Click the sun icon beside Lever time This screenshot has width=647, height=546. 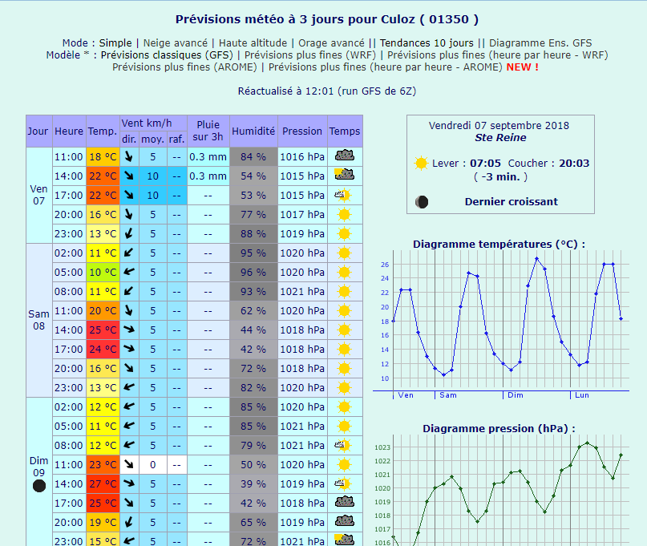421,163
